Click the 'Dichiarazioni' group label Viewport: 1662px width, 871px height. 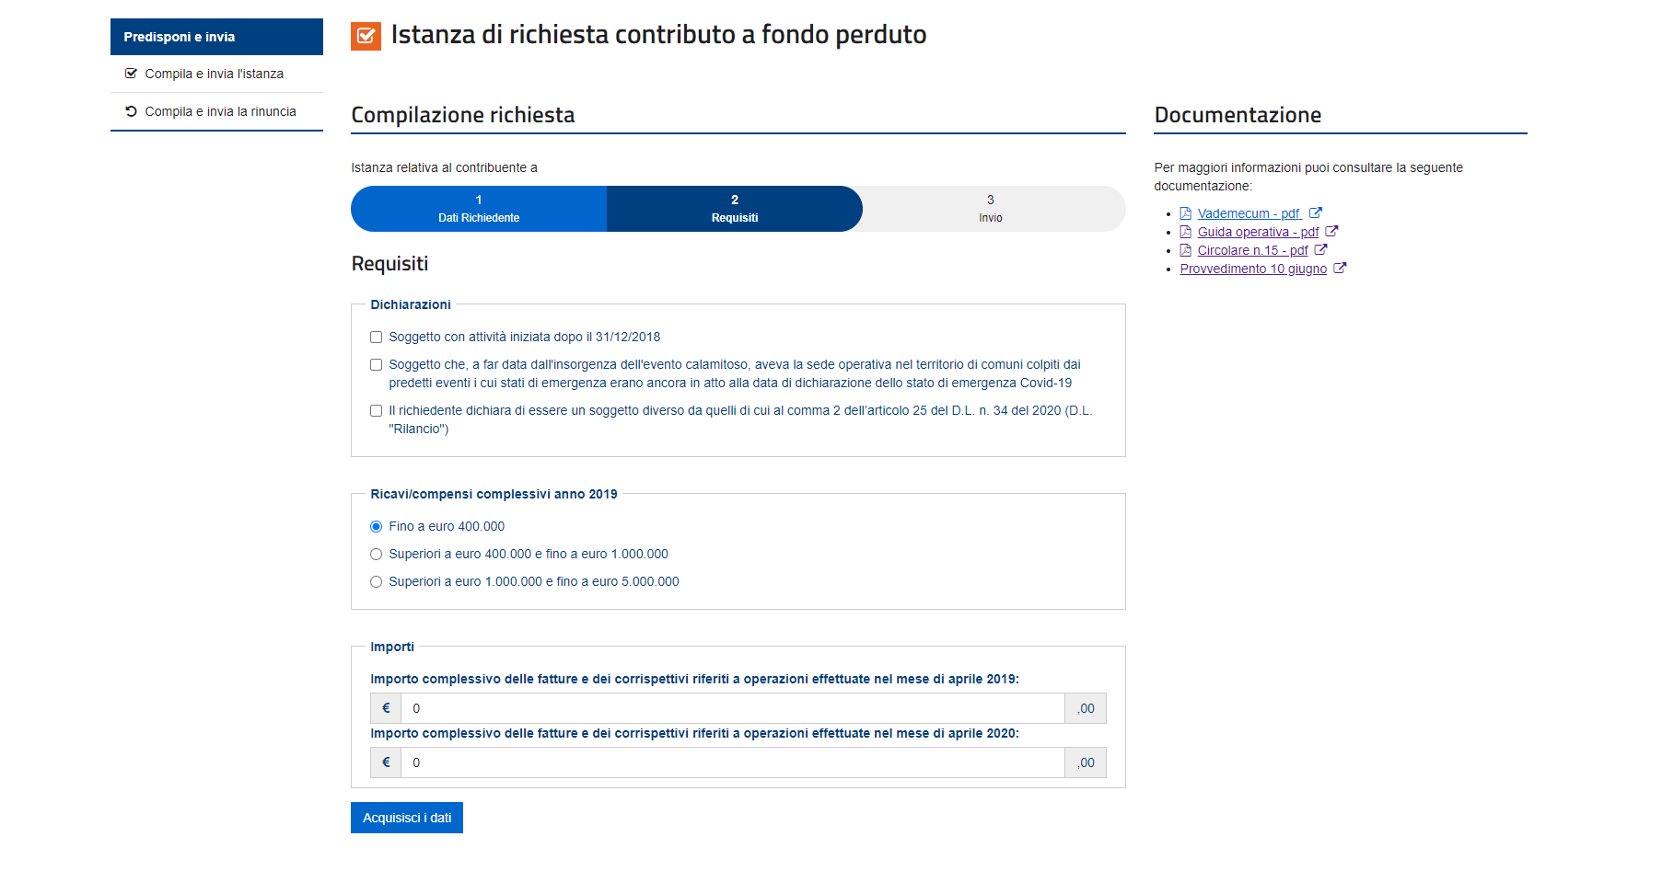point(411,304)
